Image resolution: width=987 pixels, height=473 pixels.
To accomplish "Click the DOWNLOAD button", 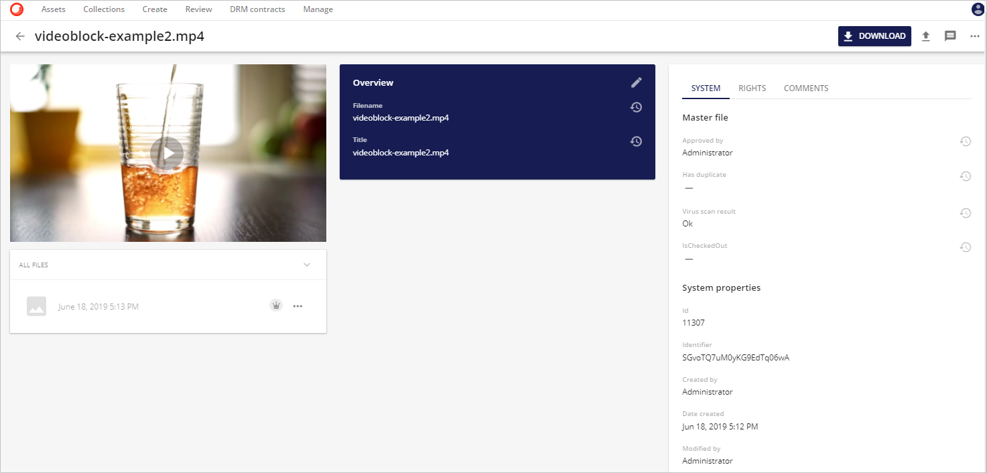I will click(874, 36).
